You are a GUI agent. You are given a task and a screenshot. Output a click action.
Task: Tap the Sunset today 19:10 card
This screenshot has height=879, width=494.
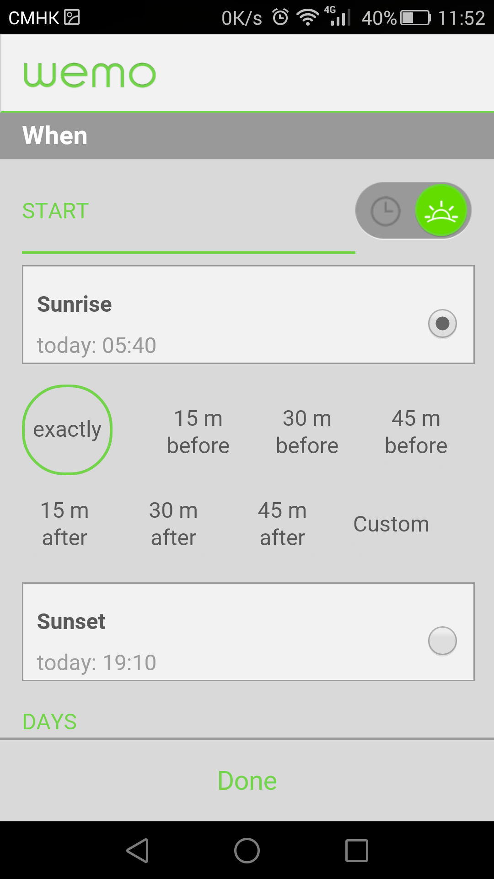point(248,632)
